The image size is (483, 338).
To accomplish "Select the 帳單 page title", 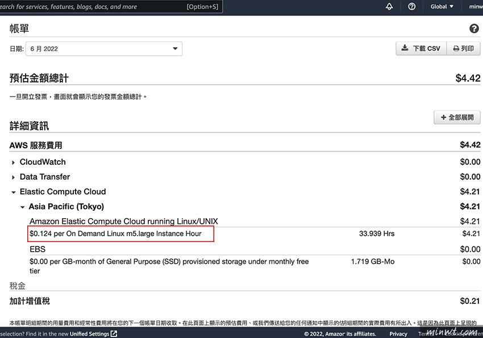I will [19, 28].
